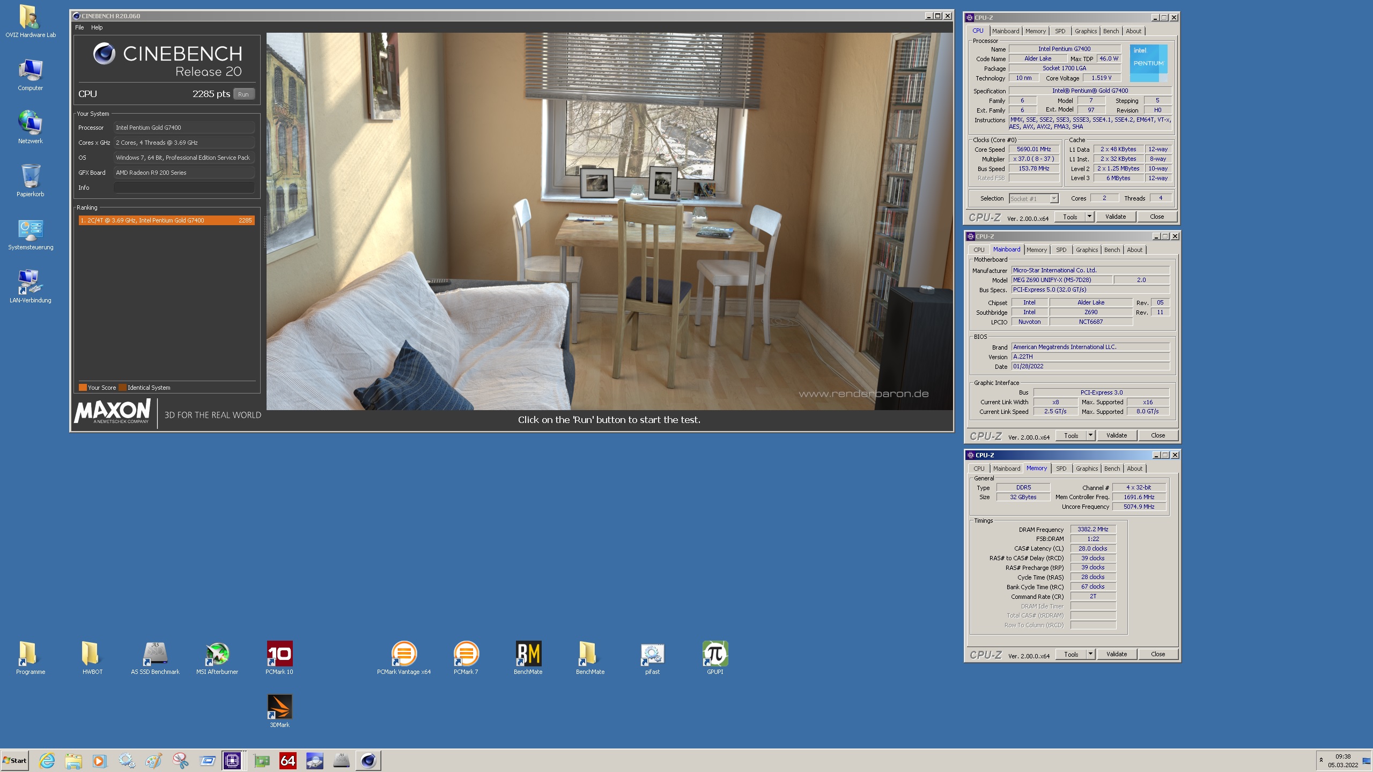Click Close button in top CPU-Z window
This screenshot has height=772, width=1373.
[1157, 217]
